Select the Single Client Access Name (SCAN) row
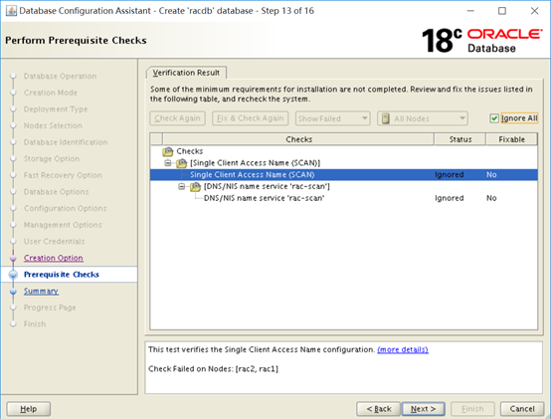 [344, 175]
